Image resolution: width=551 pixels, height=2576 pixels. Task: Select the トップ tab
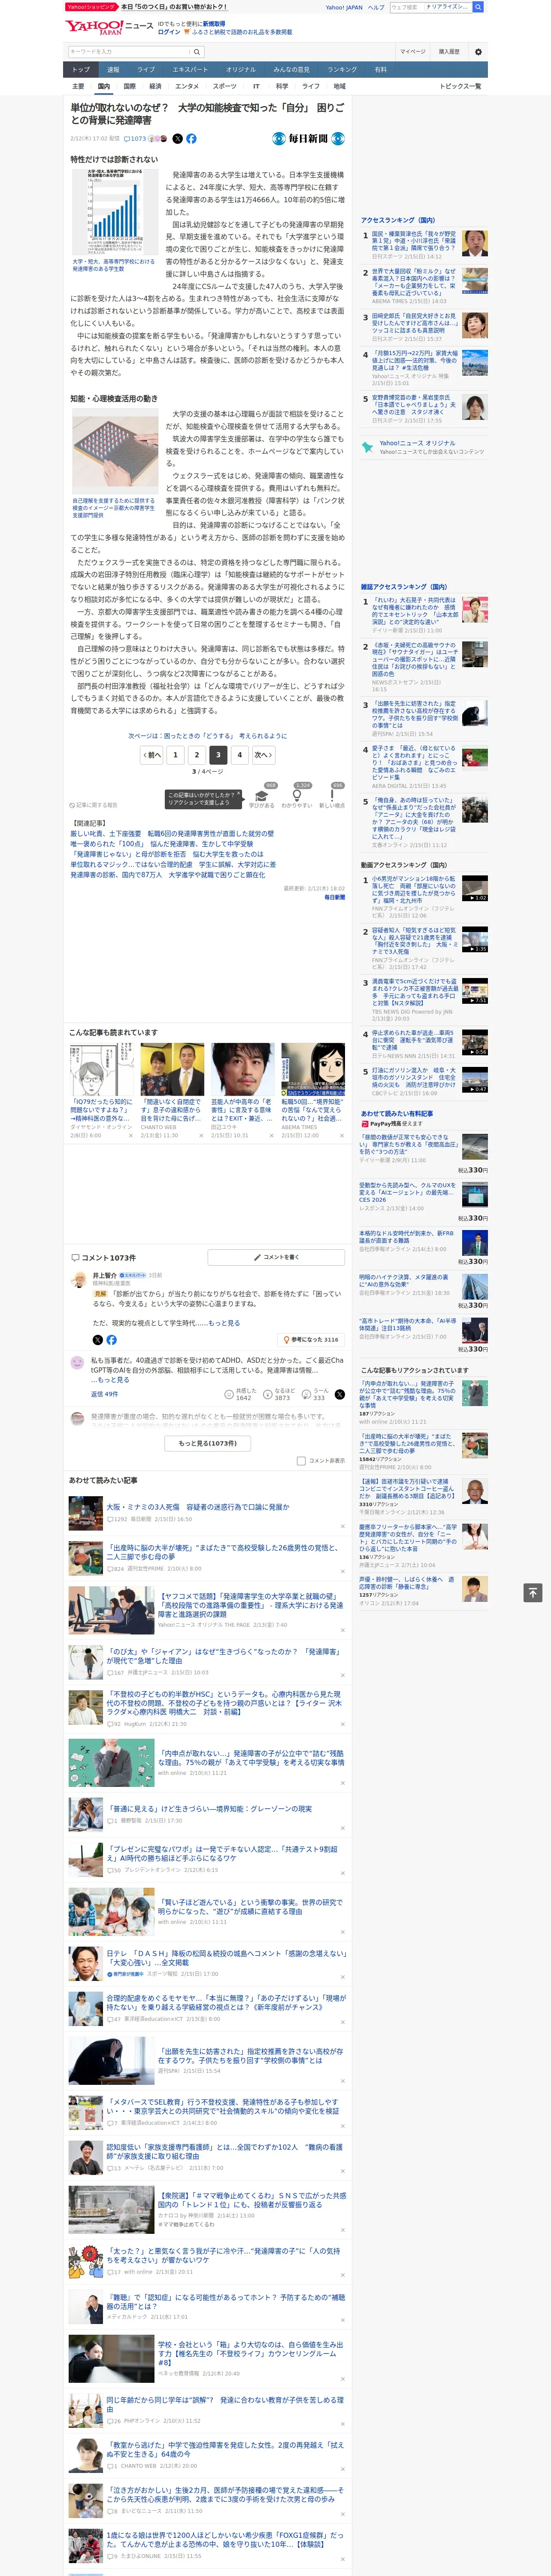[x=81, y=70]
